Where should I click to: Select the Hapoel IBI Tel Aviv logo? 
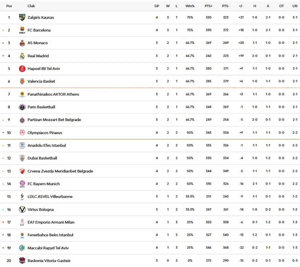[x=22, y=69]
